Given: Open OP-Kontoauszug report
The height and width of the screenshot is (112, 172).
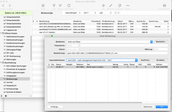Looking at the screenshot, I should click(13, 56).
